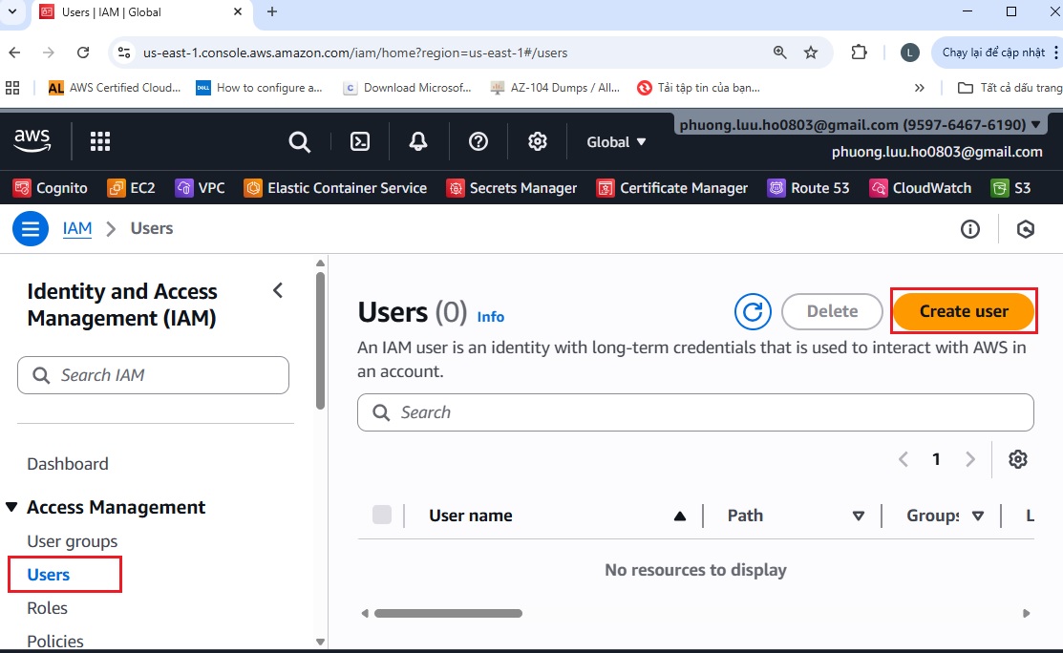The width and height of the screenshot is (1063, 653).
Task: Toggle the hamburger navigation menu
Action: click(31, 229)
